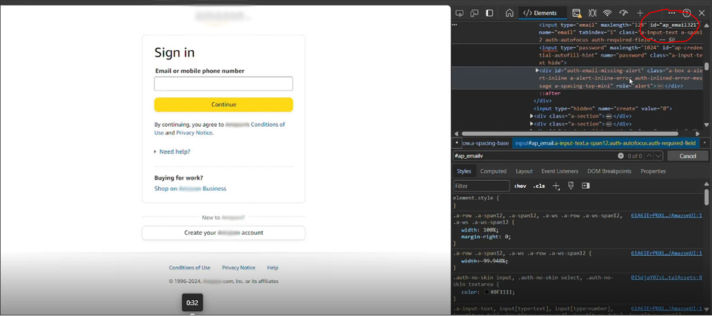The height and width of the screenshot is (316, 712).
Task: Select the input type="password" node
Action: pos(621,55)
